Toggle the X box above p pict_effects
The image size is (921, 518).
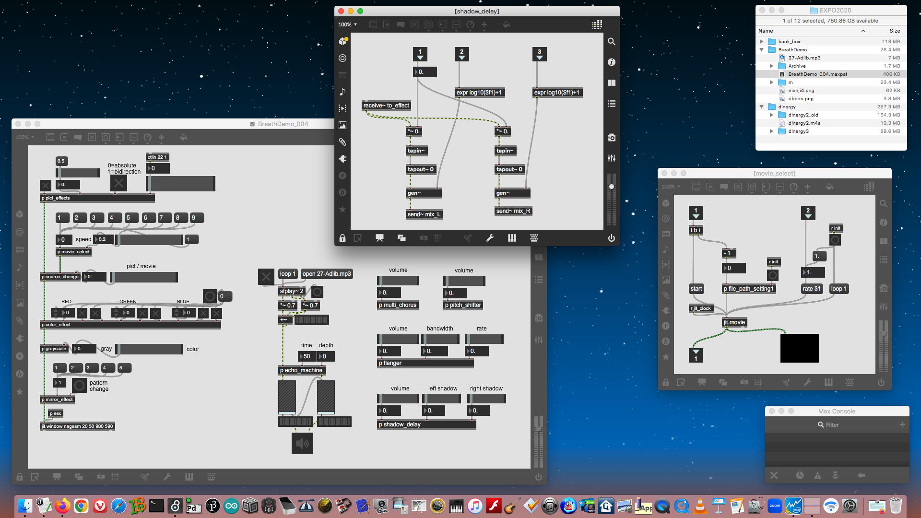pos(46,186)
